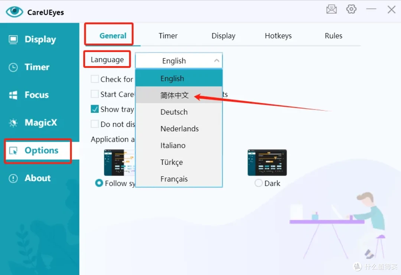Viewport: 401px width, 275px height.
Task: Enable the Do not dis... checkbox
Action: pyautogui.click(x=95, y=124)
